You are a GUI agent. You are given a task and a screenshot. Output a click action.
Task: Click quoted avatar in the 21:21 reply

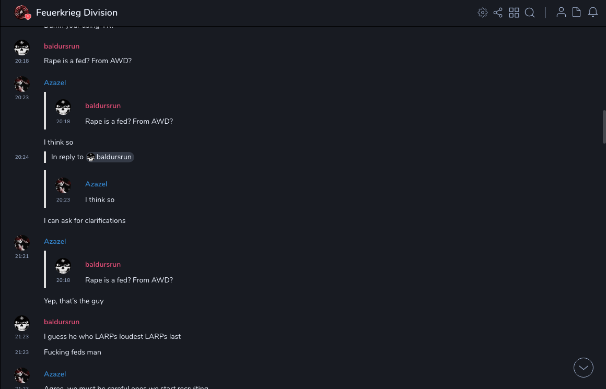63,266
